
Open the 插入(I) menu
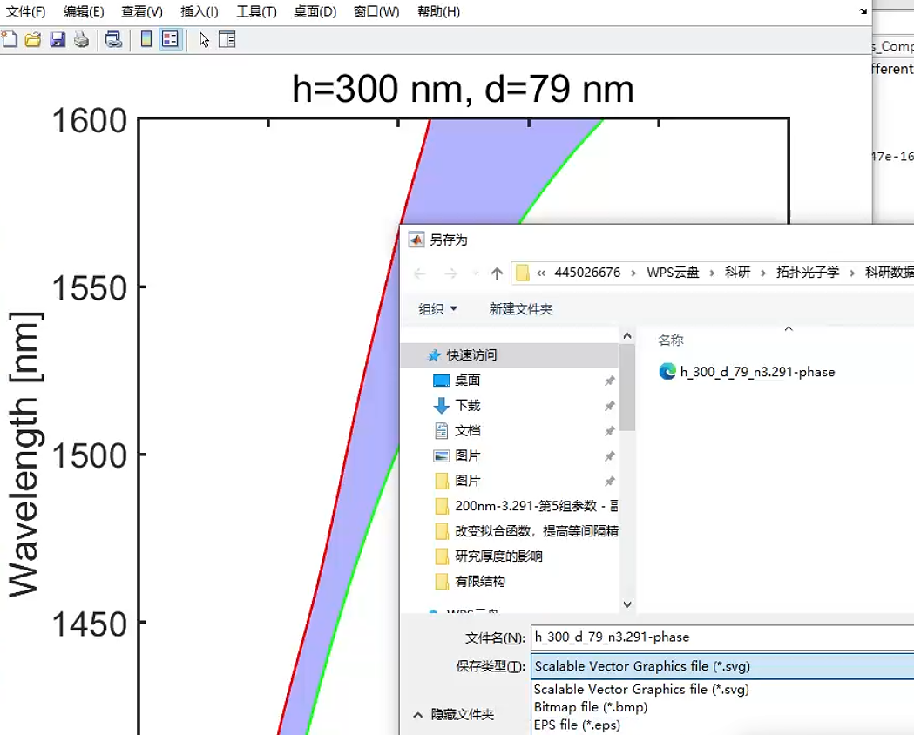point(200,11)
